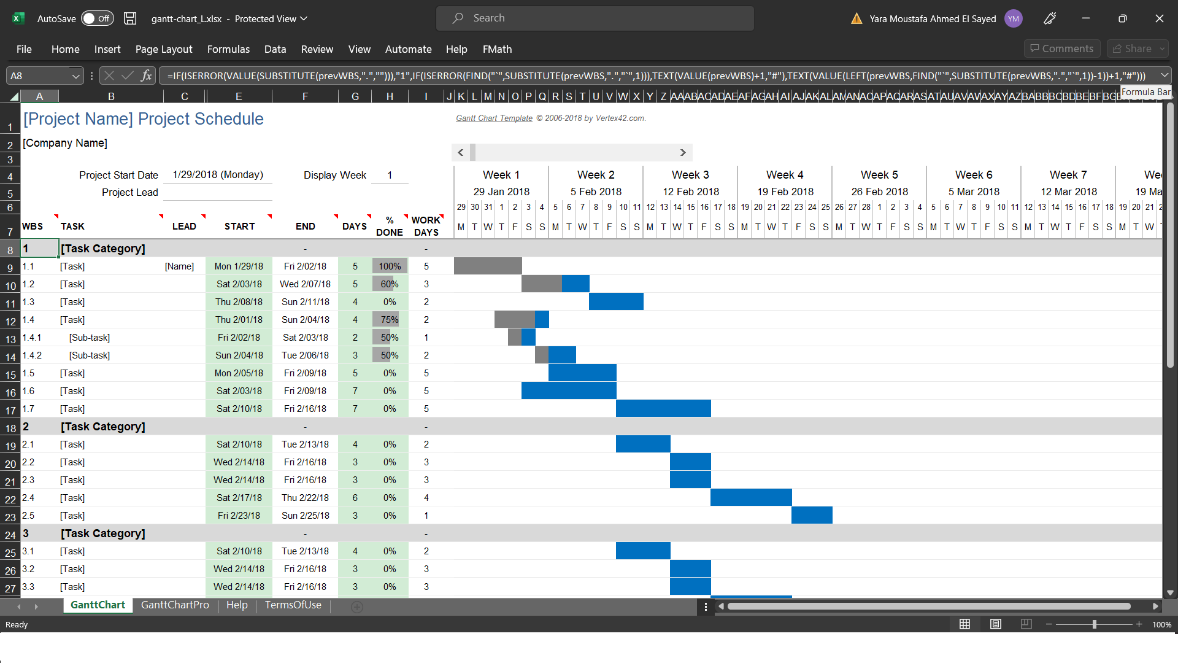Click the Select All corner triangle
1178x663 pixels.
point(13,96)
